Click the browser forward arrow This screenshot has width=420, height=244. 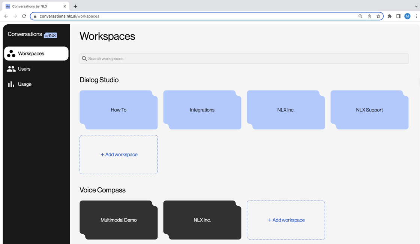click(x=15, y=16)
